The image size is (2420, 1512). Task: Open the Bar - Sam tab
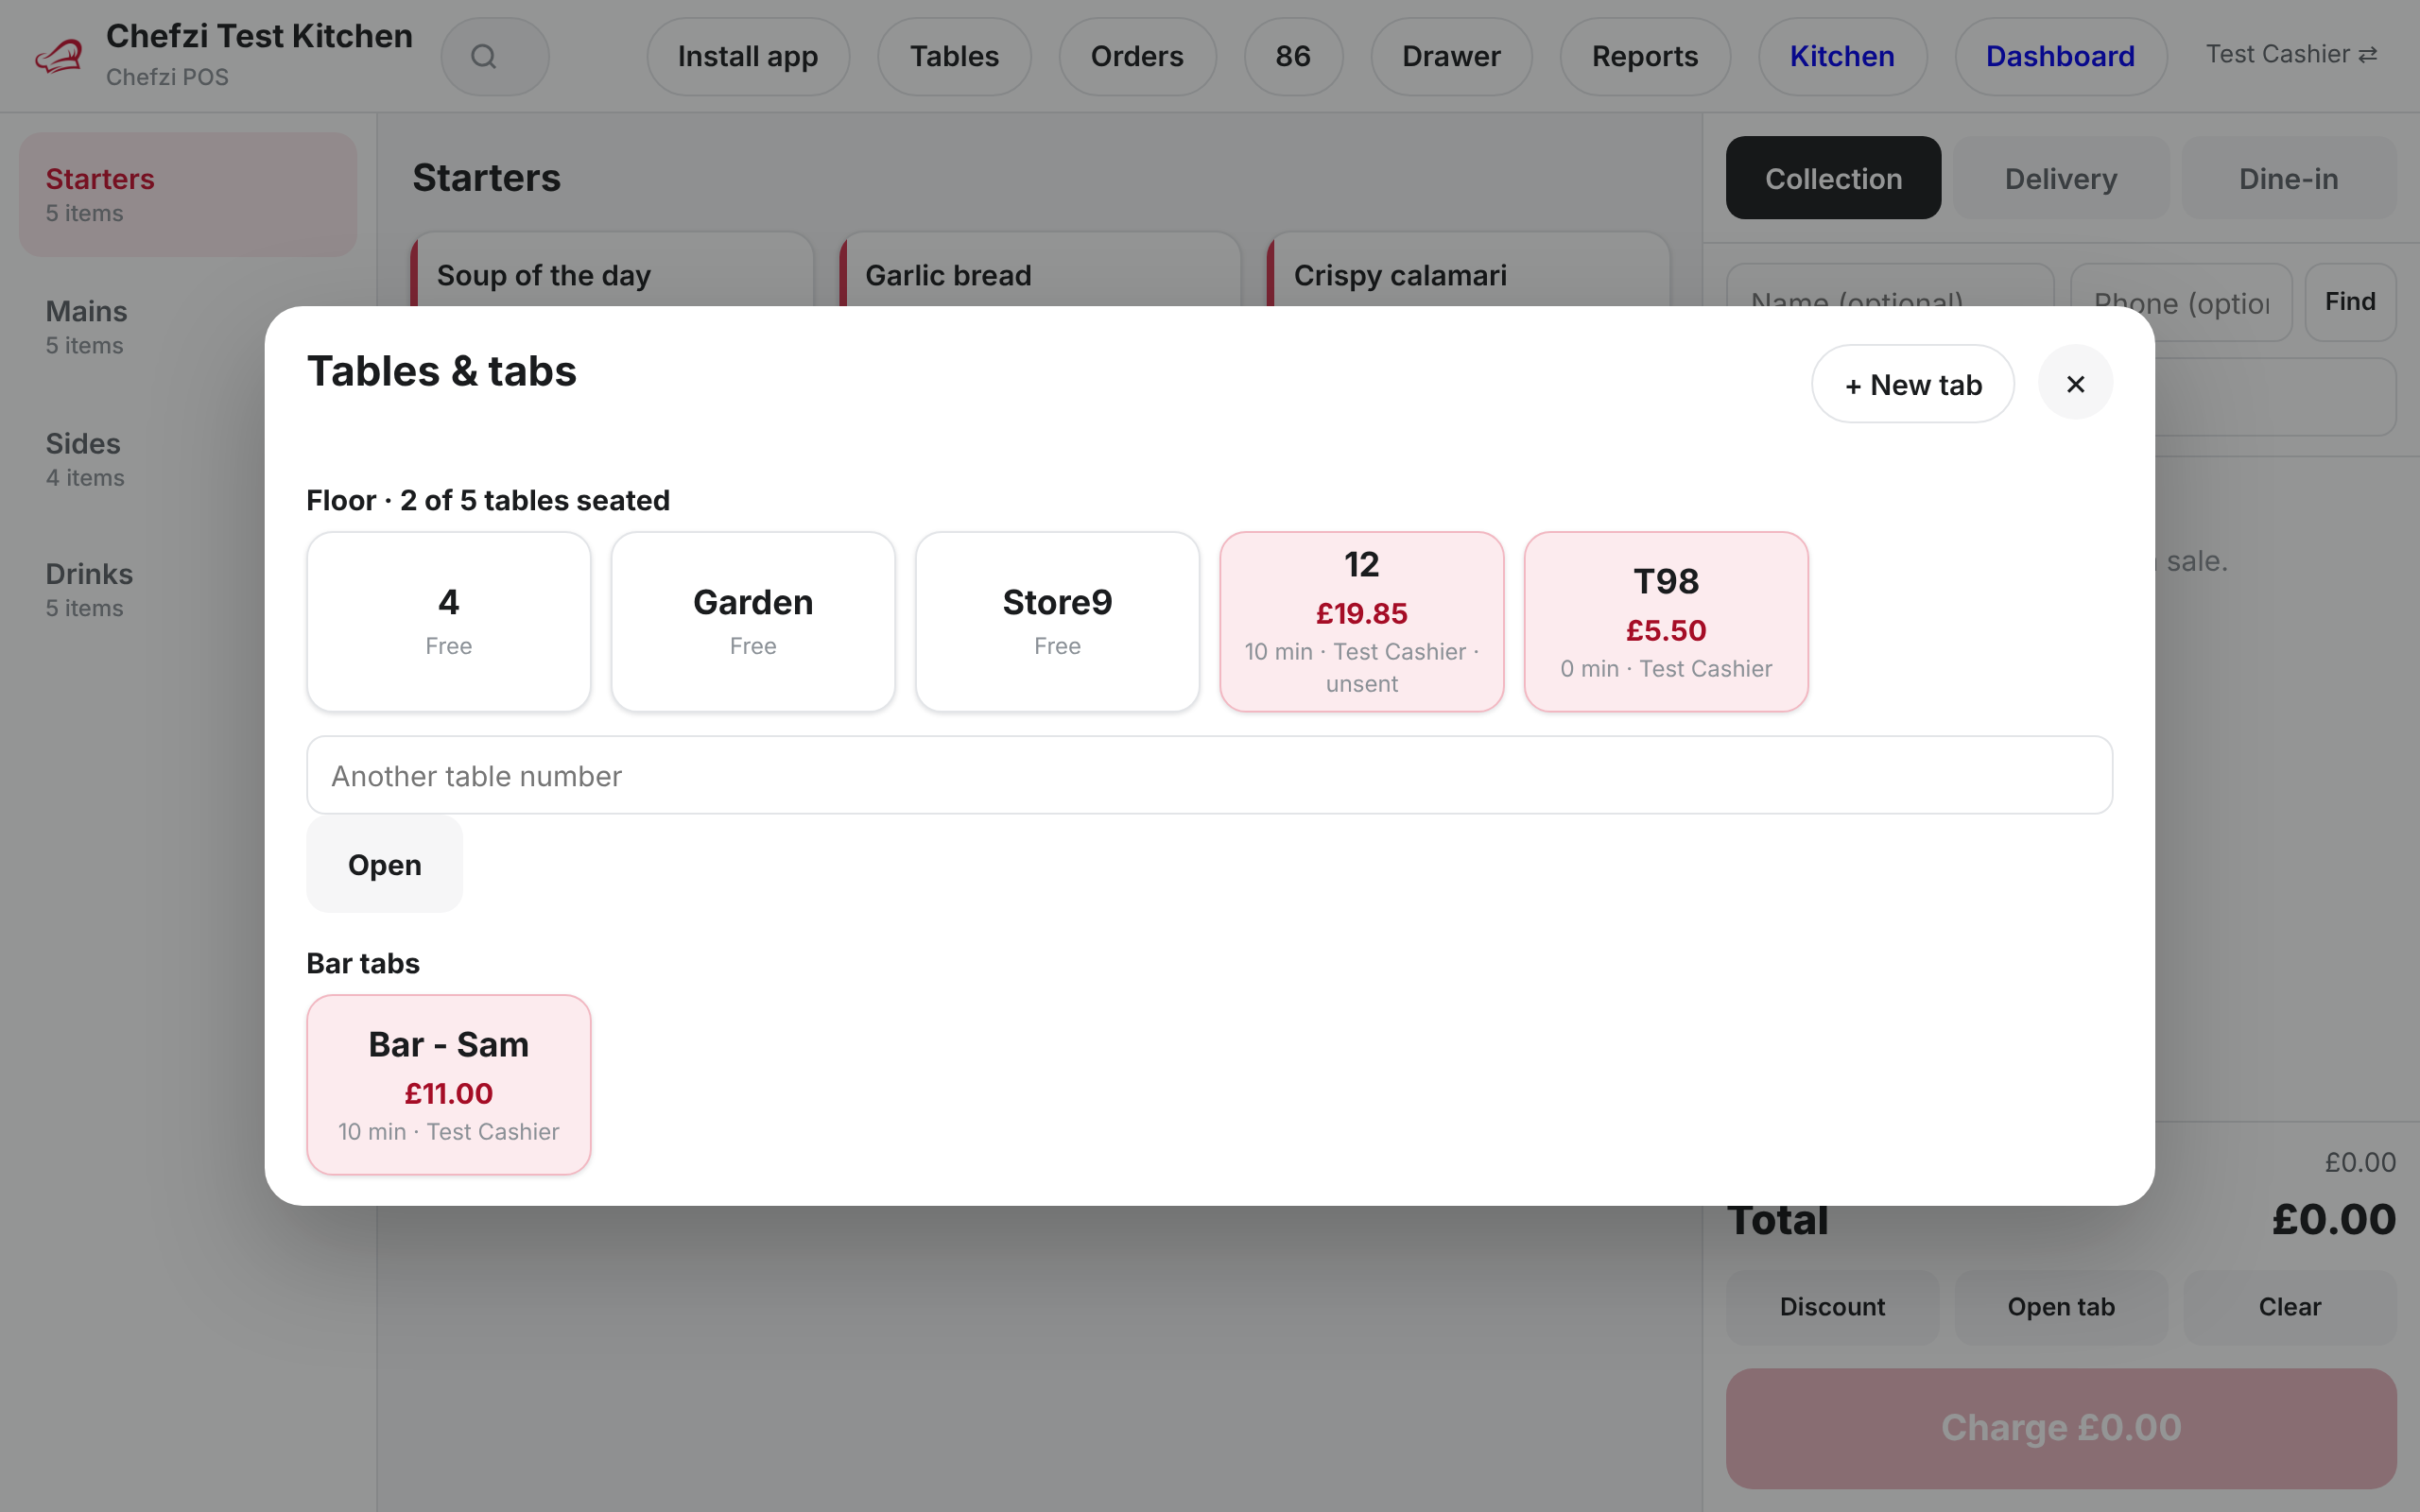(x=448, y=1085)
